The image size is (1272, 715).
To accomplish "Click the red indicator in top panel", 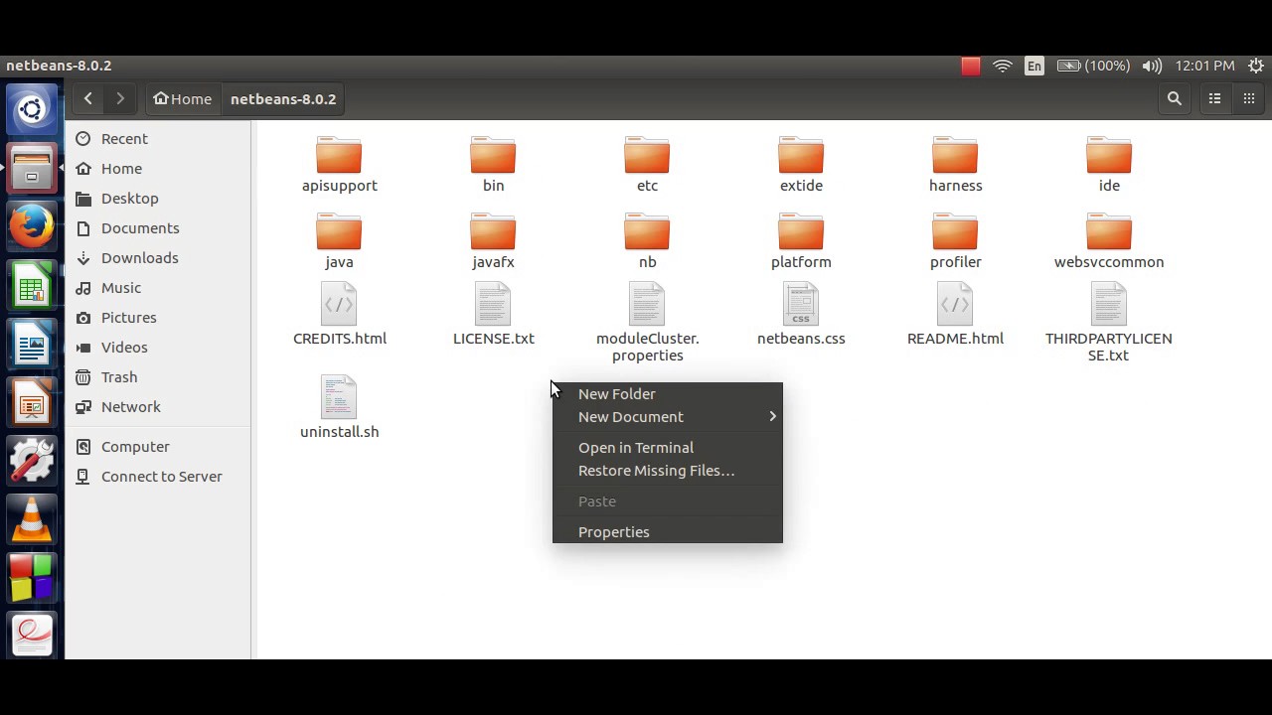I will (x=971, y=66).
